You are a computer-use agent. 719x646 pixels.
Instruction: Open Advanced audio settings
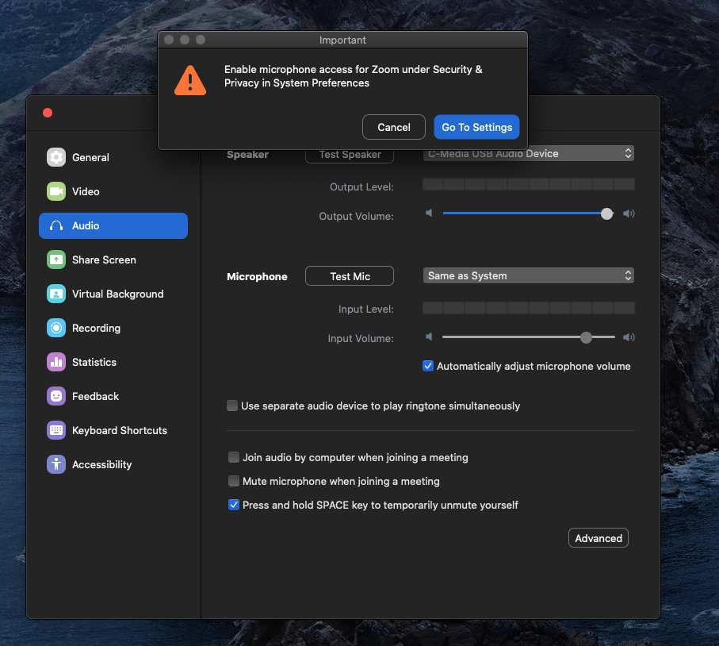(599, 538)
